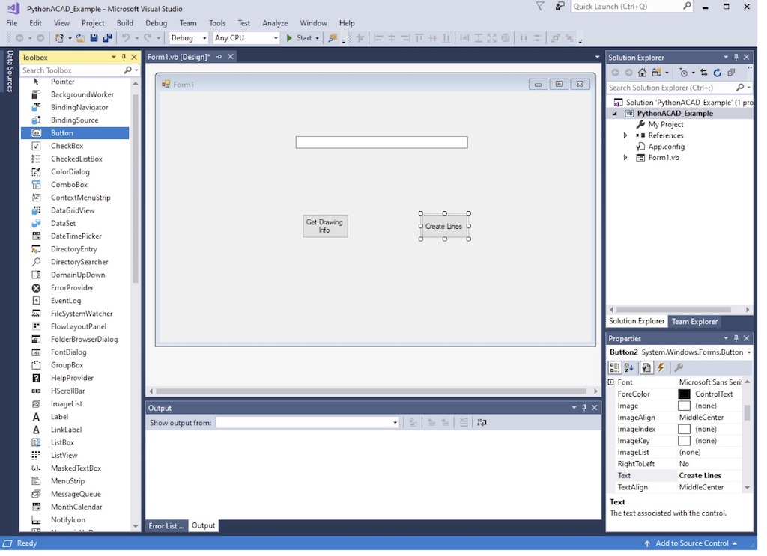Click Categorized view icon in Properties

614,368
